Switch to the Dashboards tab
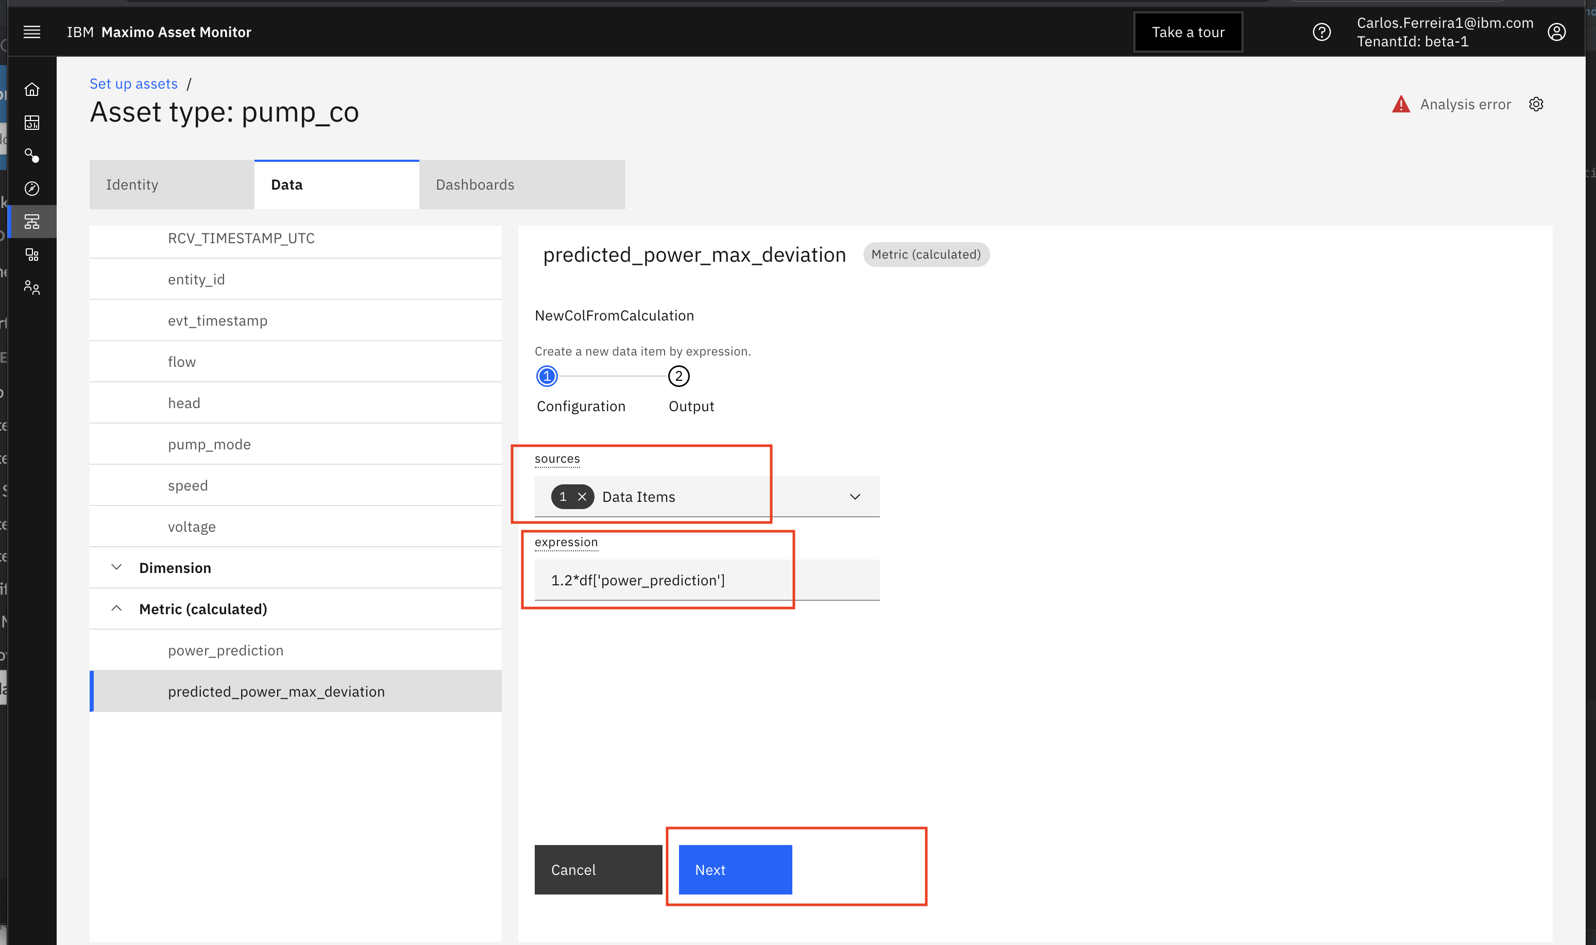The height and width of the screenshot is (945, 1596). pyautogui.click(x=522, y=184)
